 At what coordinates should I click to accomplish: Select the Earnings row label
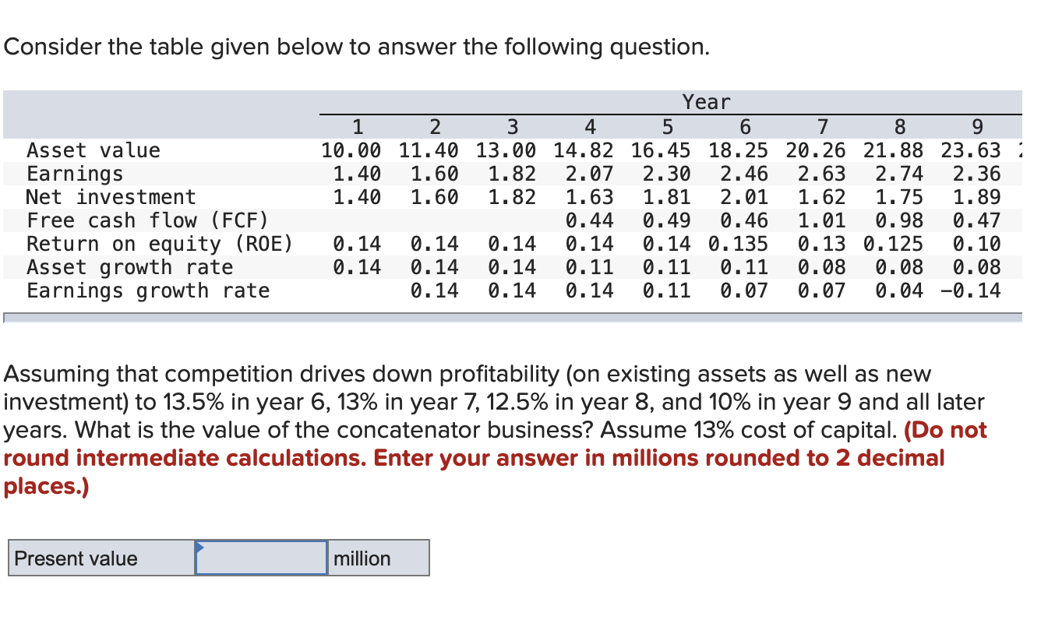(74, 174)
